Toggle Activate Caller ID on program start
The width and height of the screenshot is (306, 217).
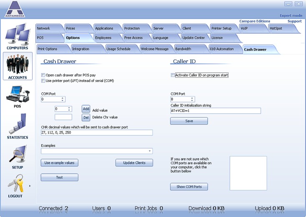click(173, 75)
